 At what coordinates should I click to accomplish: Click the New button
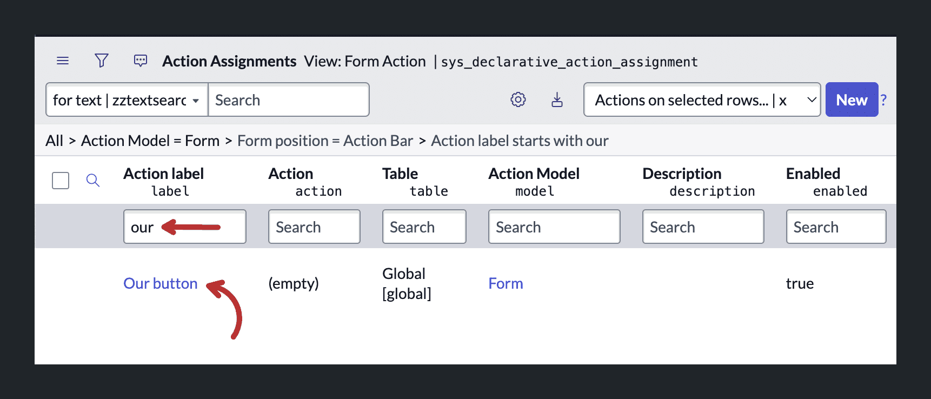pyautogui.click(x=852, y=99)
